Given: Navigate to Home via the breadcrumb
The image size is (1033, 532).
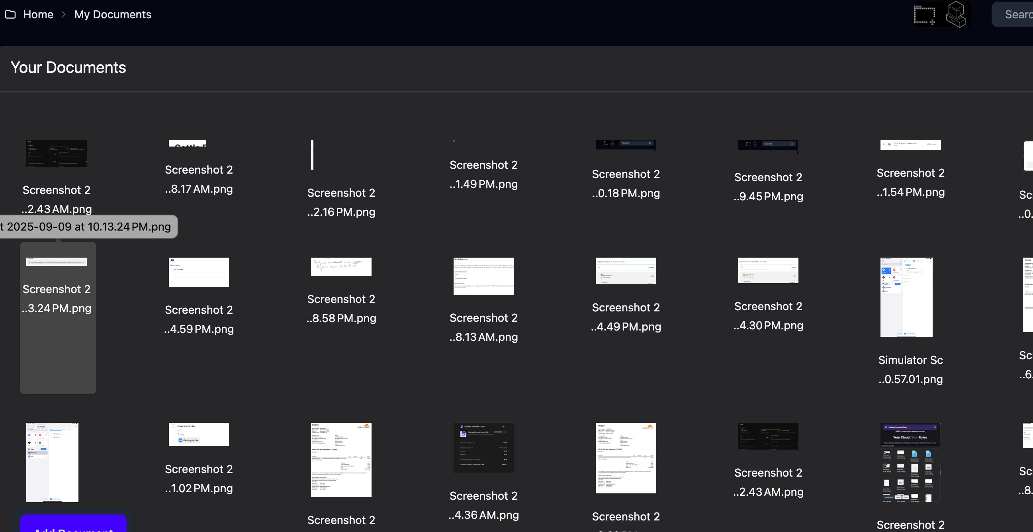Looking at the screenshot, I should pyautogui.click(x=38, y=14).
